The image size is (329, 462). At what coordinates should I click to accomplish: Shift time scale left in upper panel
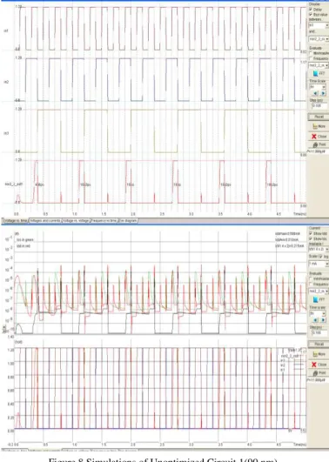(x=315, y=93)
